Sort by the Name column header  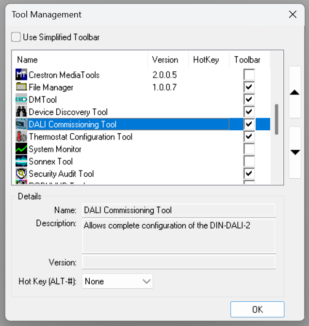(x=80, y=60)
